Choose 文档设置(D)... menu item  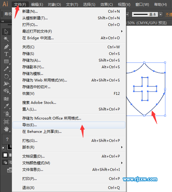coord(69,156)
